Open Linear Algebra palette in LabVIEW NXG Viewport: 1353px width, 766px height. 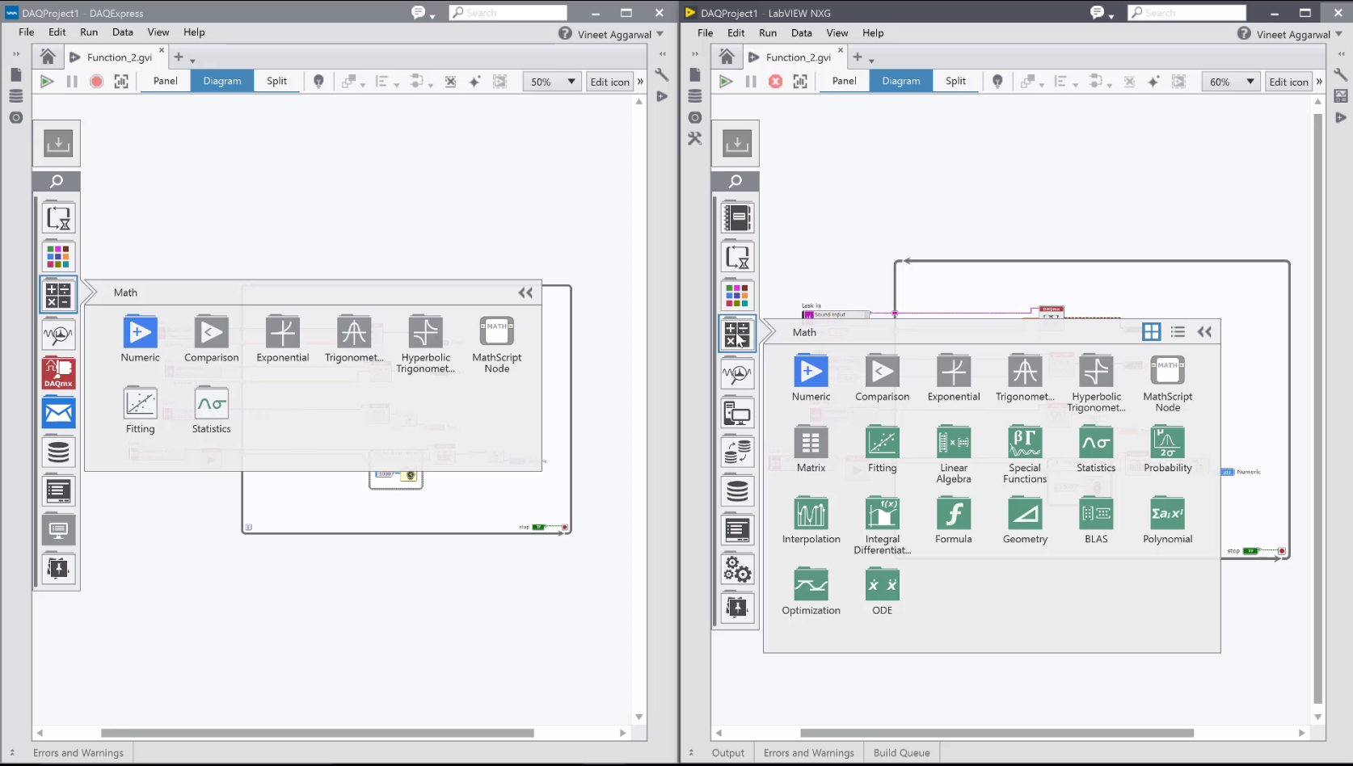point(954,454)
